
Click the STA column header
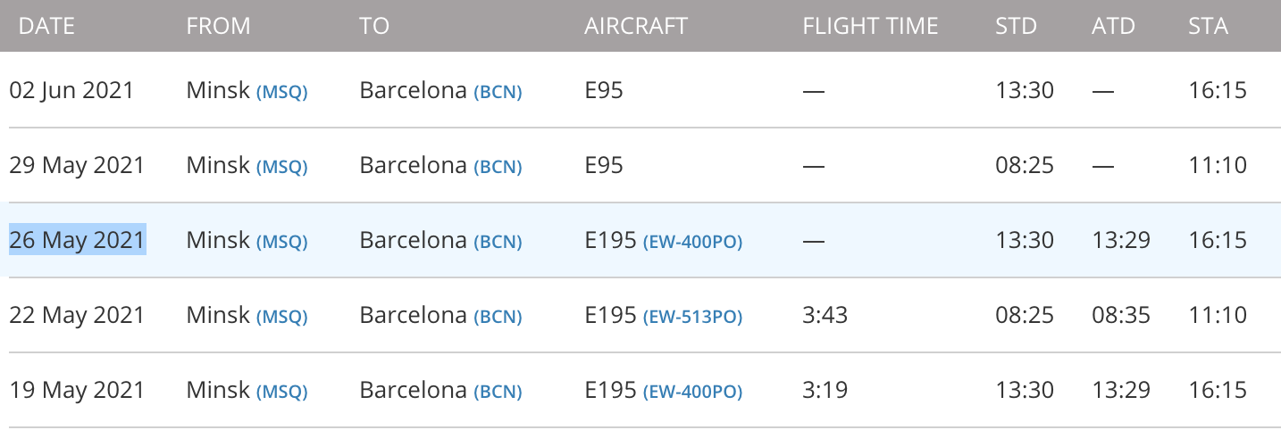pos(1208,26)
